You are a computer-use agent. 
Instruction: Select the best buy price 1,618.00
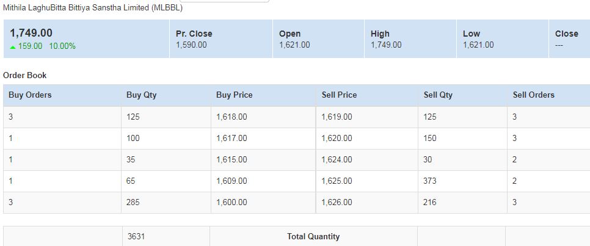231,117
